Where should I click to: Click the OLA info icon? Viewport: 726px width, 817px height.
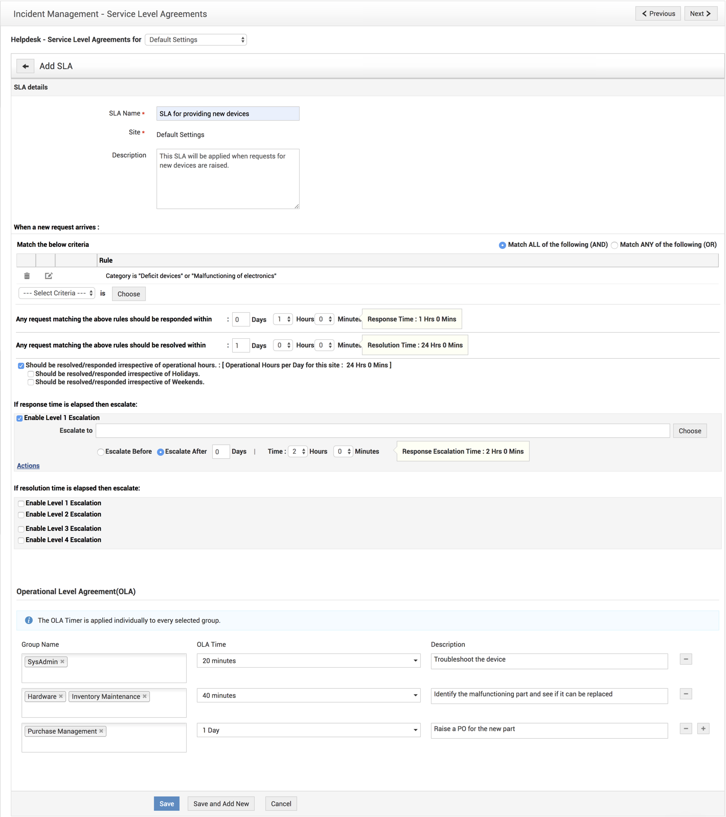click(29, 620)
